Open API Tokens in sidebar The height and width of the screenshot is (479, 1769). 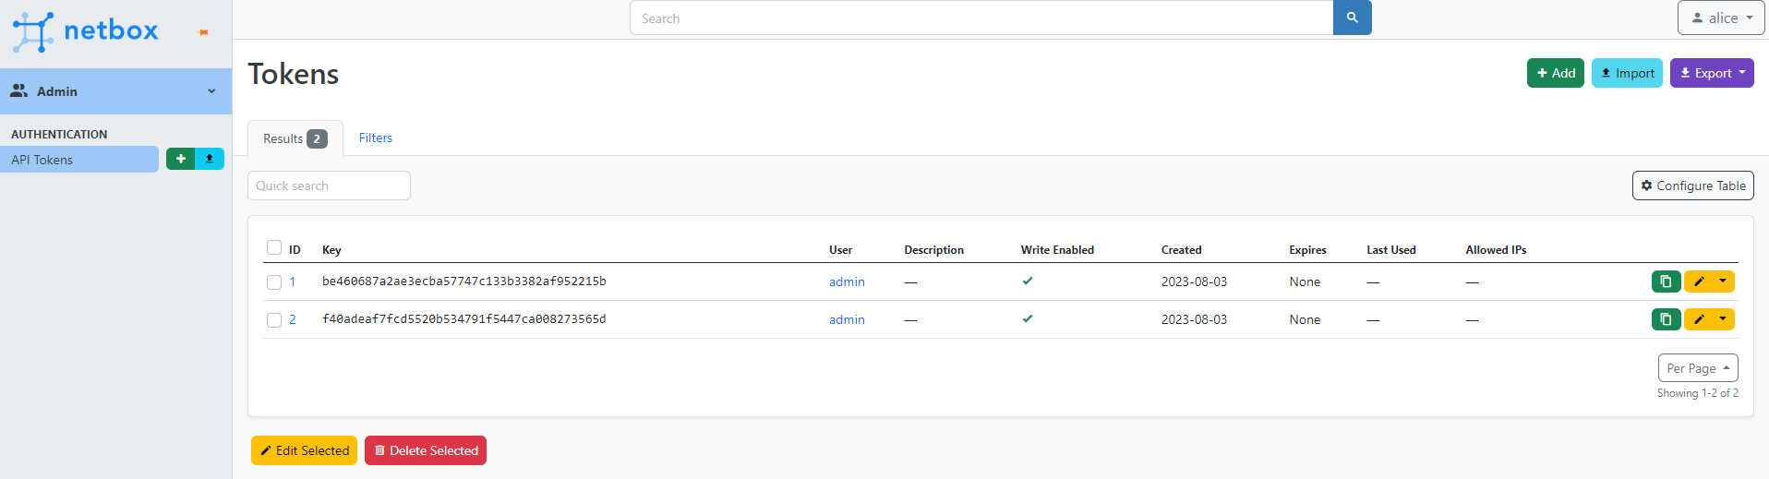[79, 160]
